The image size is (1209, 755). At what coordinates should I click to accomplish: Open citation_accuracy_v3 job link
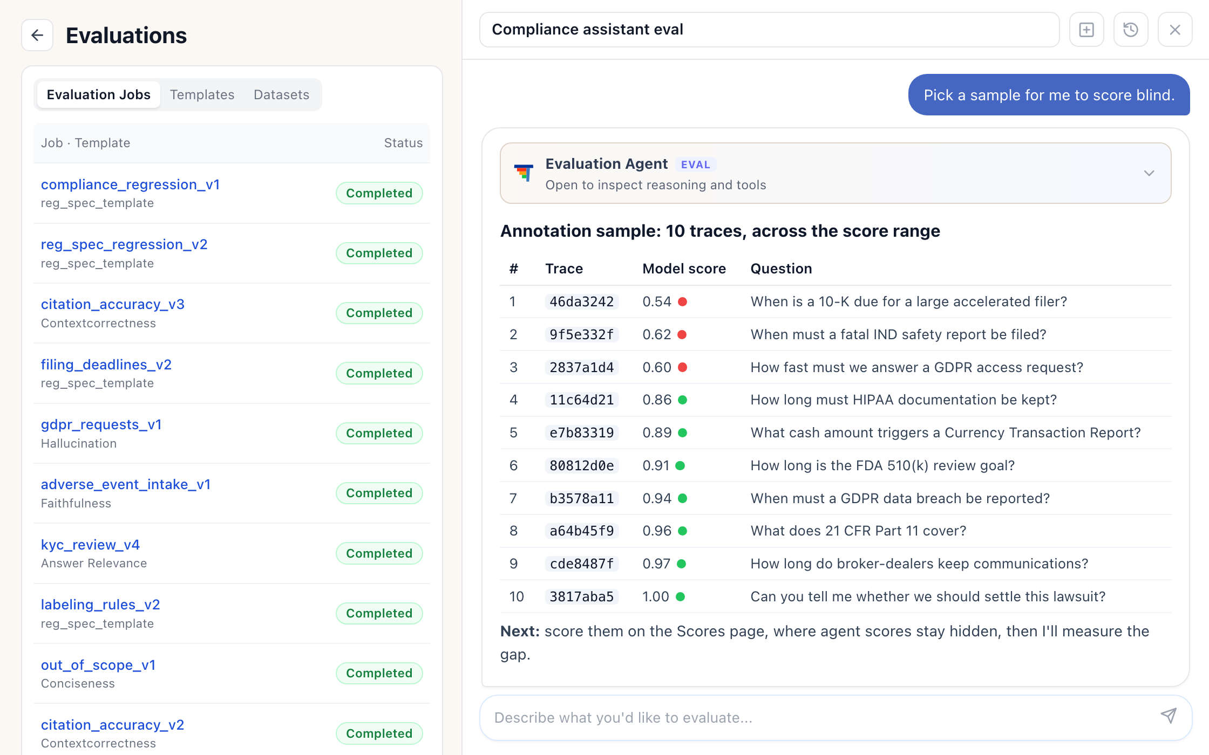click(x=112, y=304)
